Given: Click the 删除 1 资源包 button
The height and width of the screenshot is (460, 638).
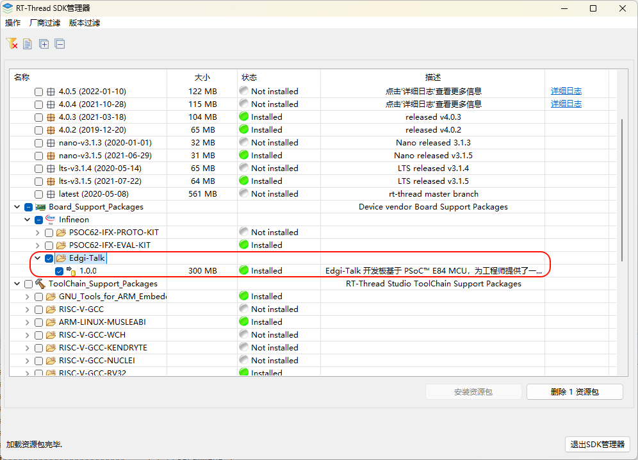Looking at the screenshot, I should point(575,391).
